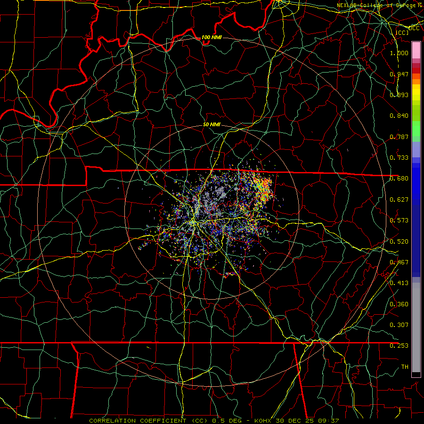This screenshot has width=424, height=424.
Task: Select the 0.787 legend value
Action: pos(399,137)
